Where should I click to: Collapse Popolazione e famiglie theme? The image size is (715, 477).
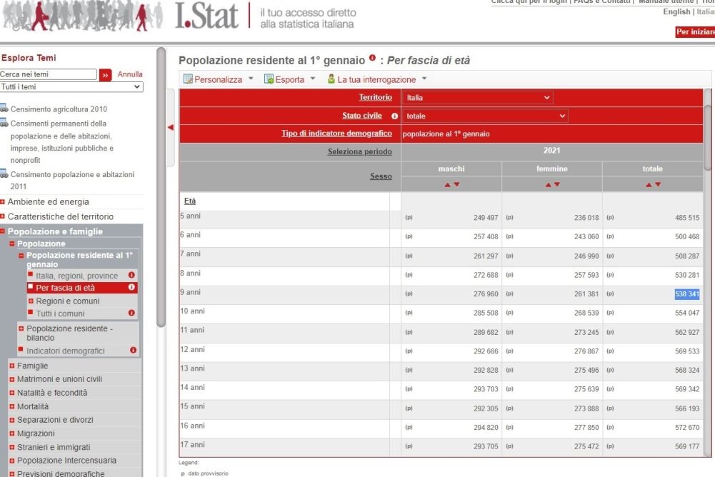coord(2,231)
